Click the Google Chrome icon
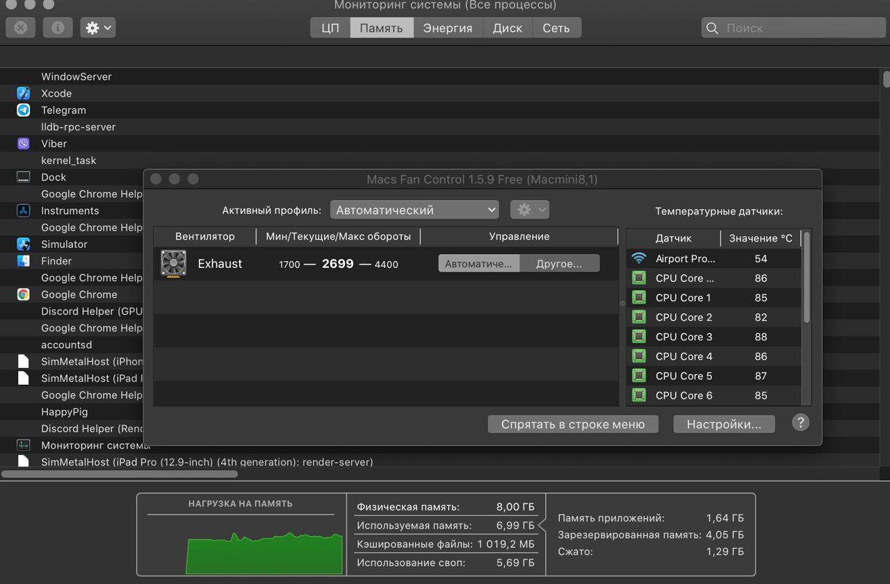This screenshot has width=890, height=584. tap(24, 294)
